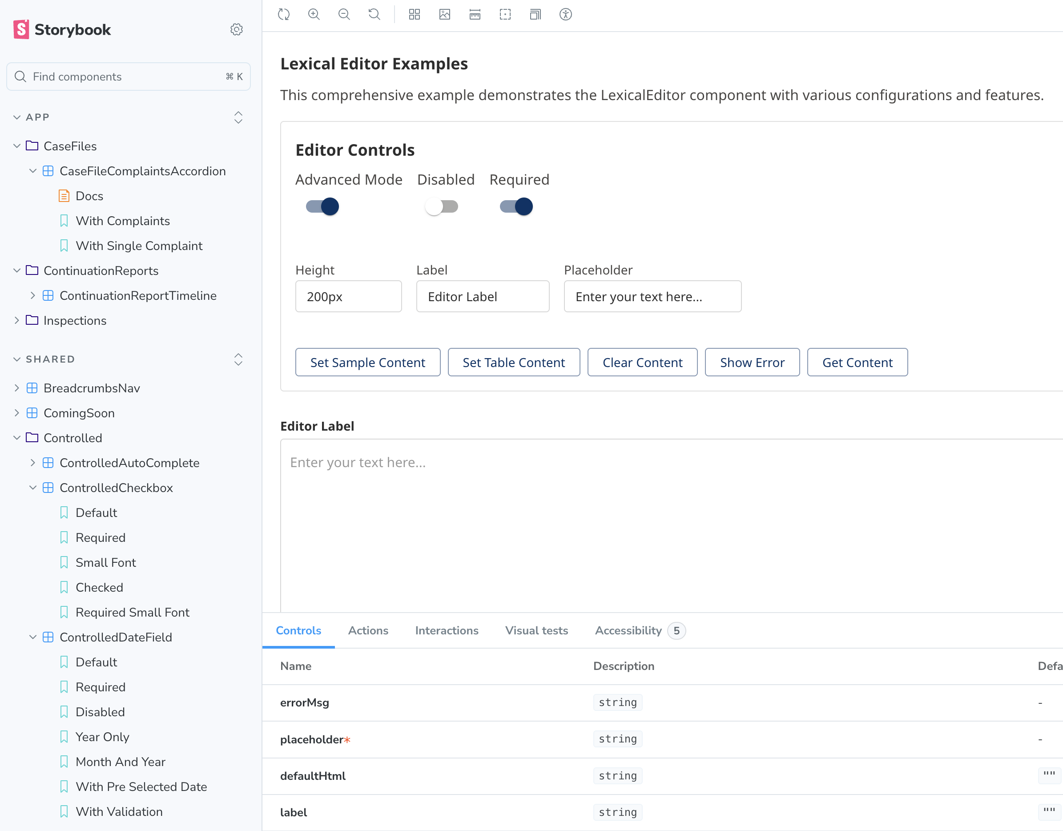This screenshot has height=831, width=1063.
Task: Click the zoom in toolbar icon
Action: (x=314, y=15)
